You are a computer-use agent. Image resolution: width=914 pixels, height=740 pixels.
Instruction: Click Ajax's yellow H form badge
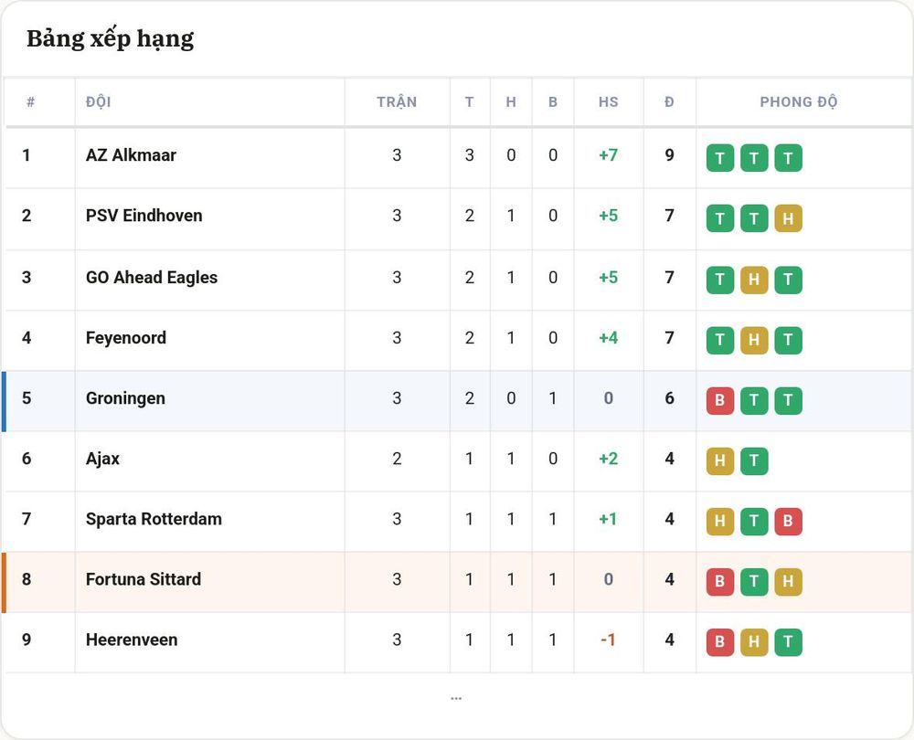(720, 460)
